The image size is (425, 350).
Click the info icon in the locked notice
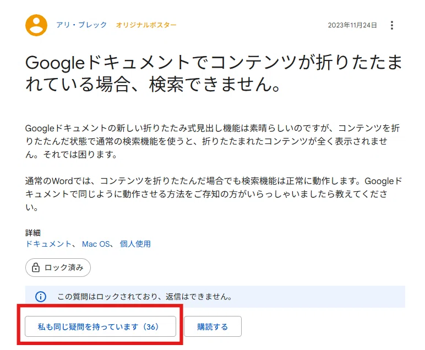click(41, 297)
